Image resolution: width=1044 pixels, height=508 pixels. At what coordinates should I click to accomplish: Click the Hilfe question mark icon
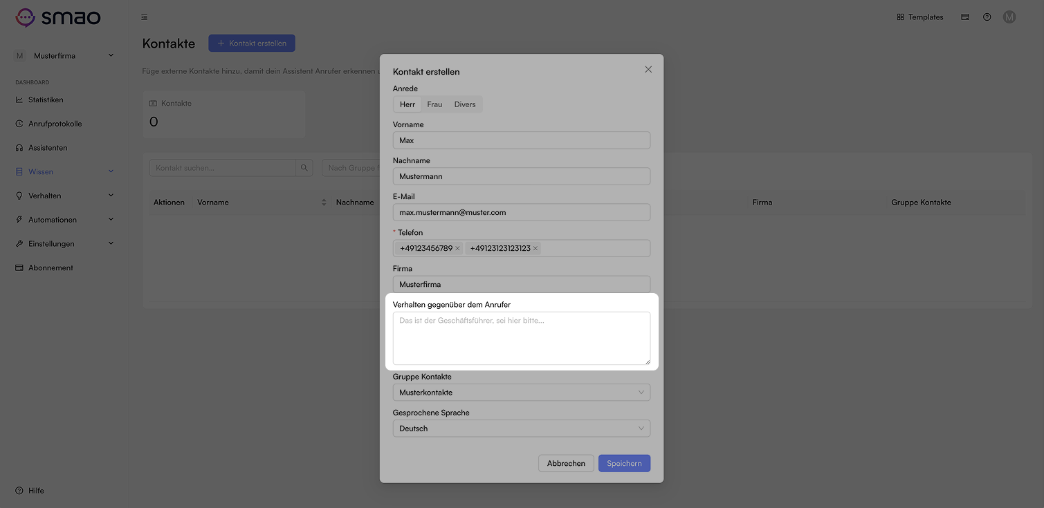(19, 491)
